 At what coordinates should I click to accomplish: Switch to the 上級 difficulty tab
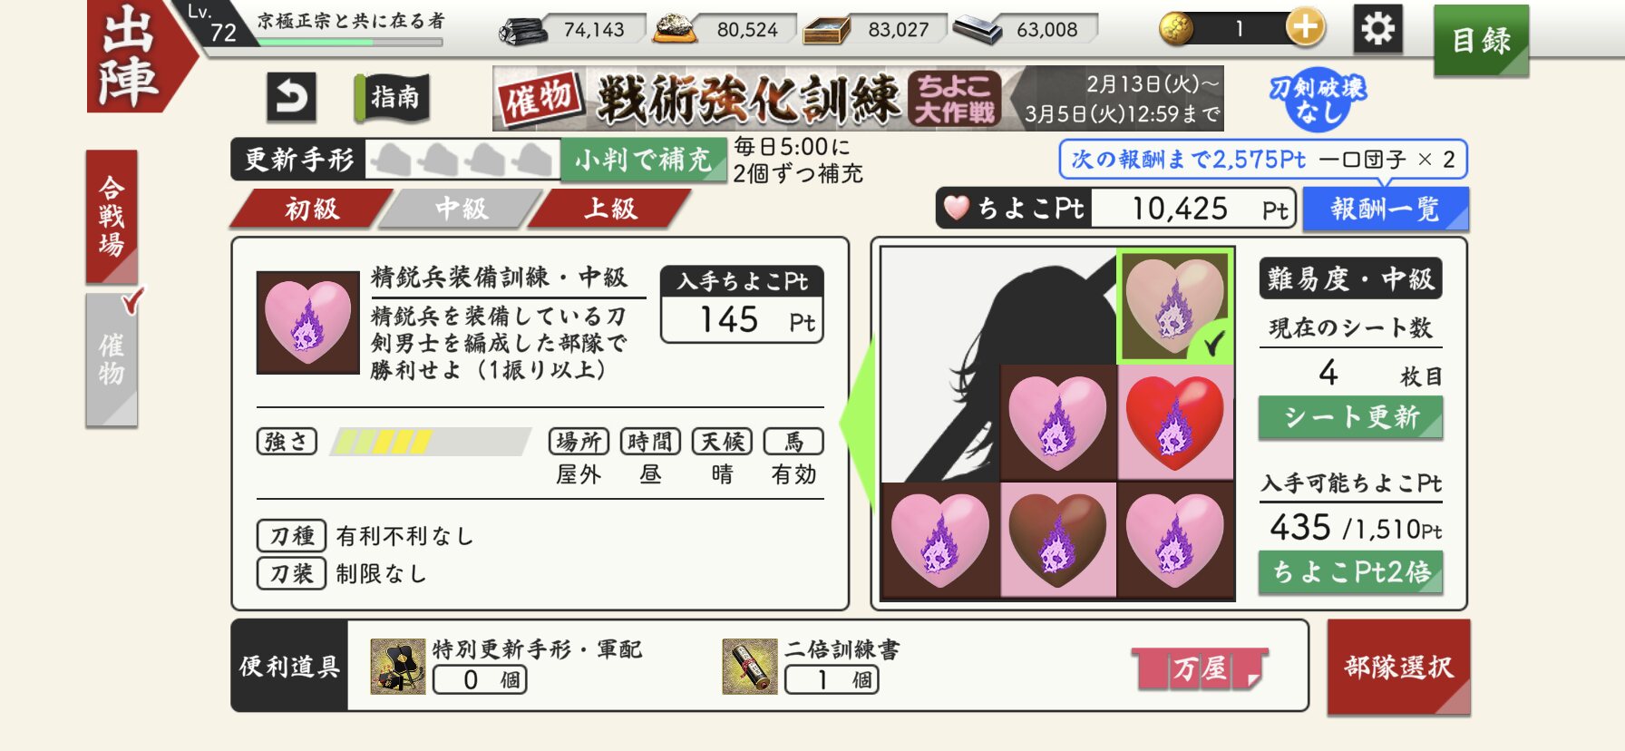pos(609,209)
